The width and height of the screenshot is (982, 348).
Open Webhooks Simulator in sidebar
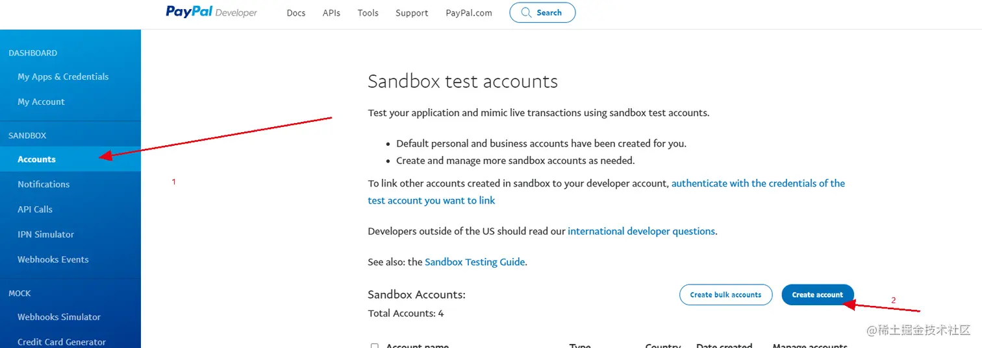pyautogui.click(x=59, y=317)
